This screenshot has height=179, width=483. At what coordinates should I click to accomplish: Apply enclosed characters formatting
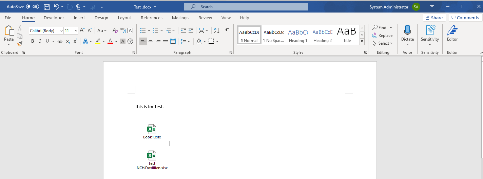(x=130, y=41)
